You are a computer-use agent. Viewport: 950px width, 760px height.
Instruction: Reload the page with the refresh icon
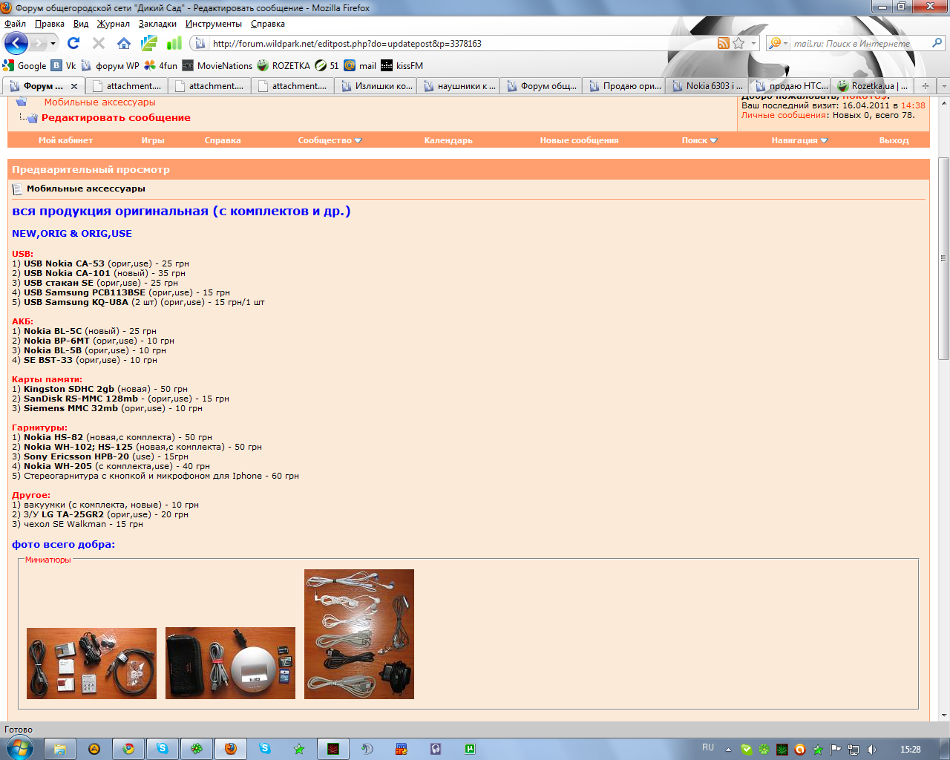tap(73, 43)
